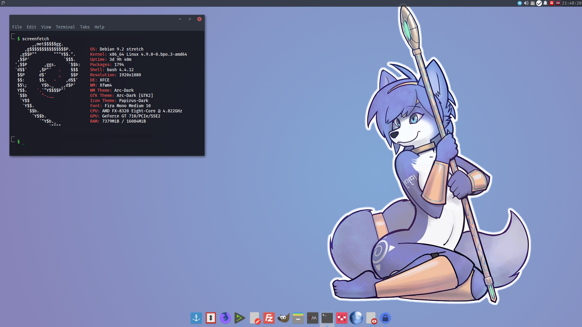Click the red download tray icon
582x327 pixels.
pyautogui.click(x=552, y=3)
